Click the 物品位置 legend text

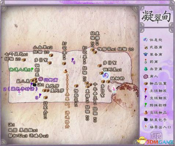(x=158, y=84)
